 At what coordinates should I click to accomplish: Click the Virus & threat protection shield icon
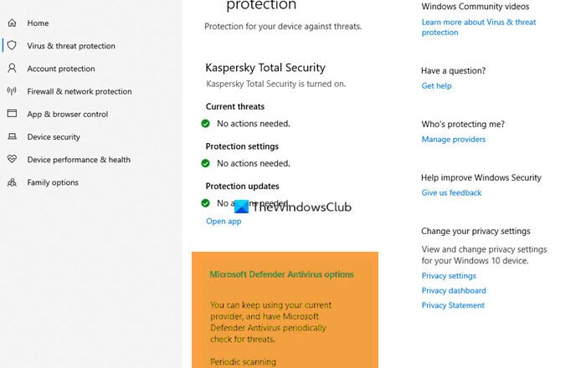(12, 46)
